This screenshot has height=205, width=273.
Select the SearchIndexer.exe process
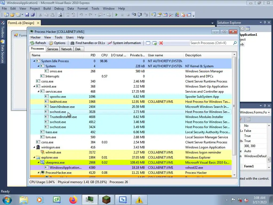click(131, 107)
